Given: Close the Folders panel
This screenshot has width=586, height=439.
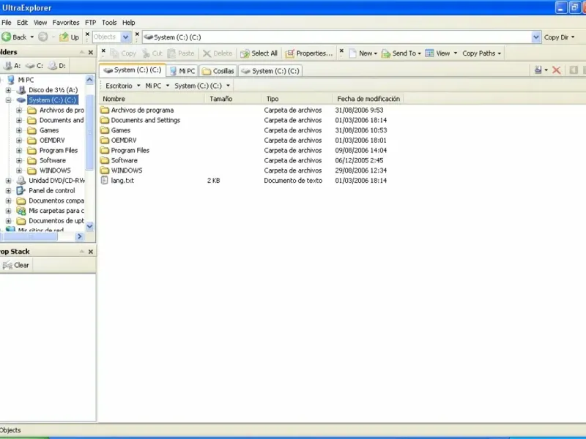Looking at the screenshot, I should pos(90,52).
